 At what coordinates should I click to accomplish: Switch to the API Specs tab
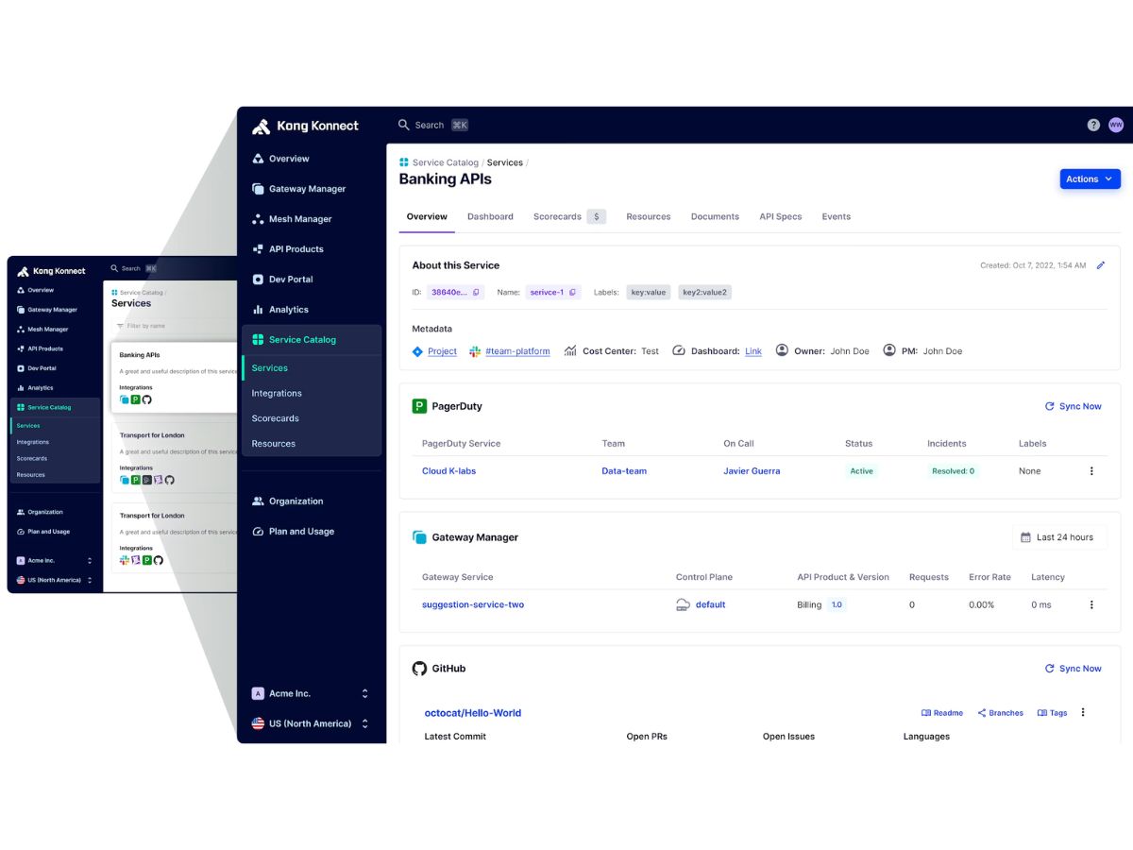[x=781, y=216]
